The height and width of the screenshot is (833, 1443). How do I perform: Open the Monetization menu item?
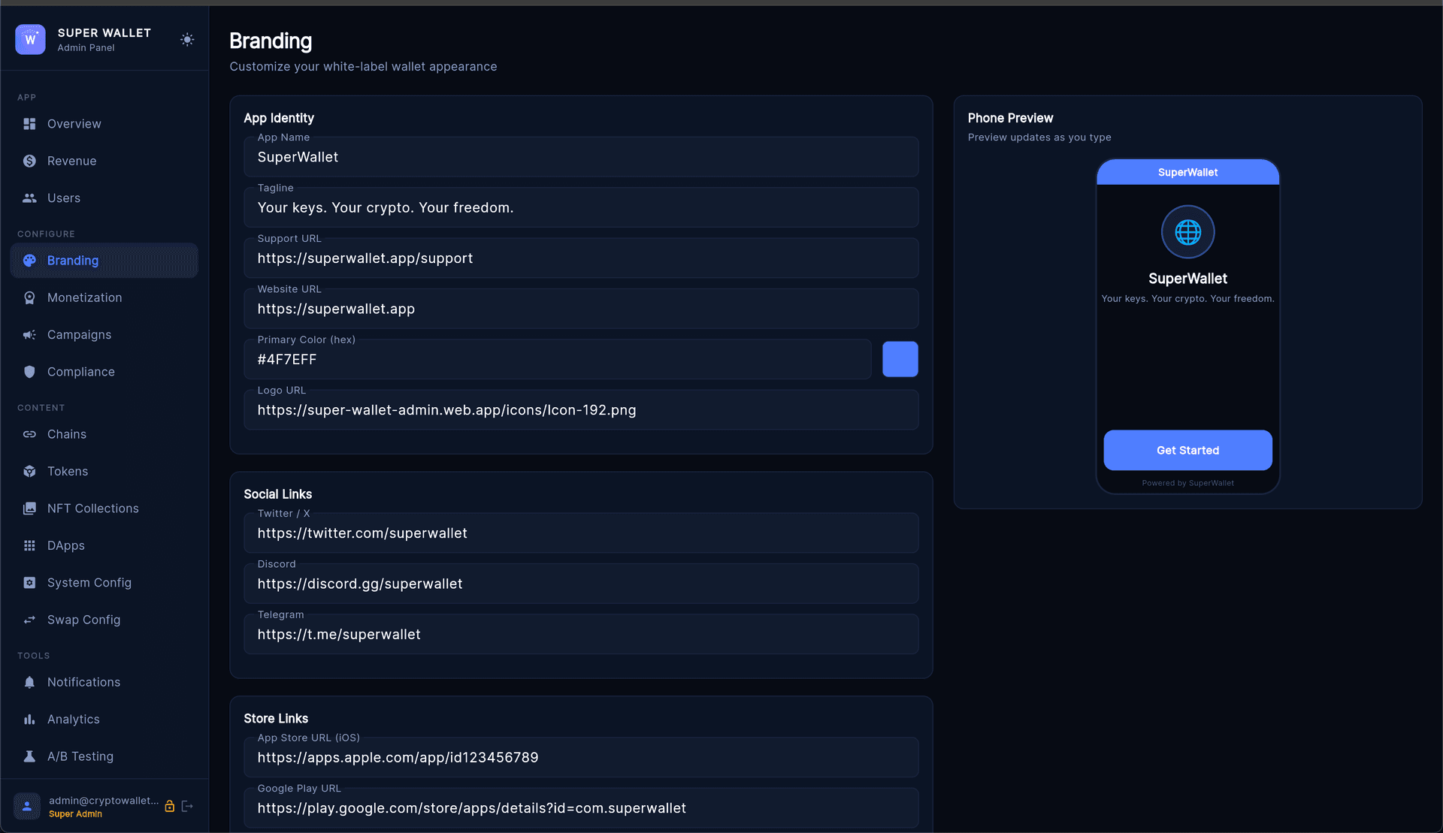104,297
